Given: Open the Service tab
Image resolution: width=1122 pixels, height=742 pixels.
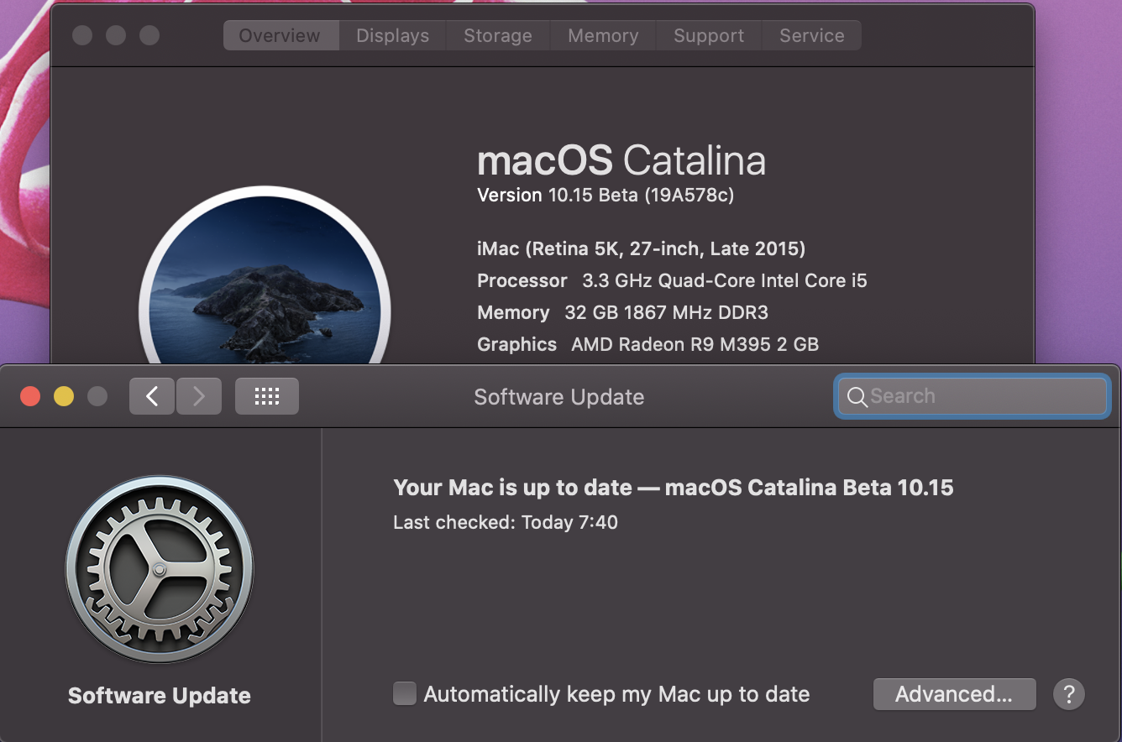Looking at the screenshot, I should click(x=811, y=35).
